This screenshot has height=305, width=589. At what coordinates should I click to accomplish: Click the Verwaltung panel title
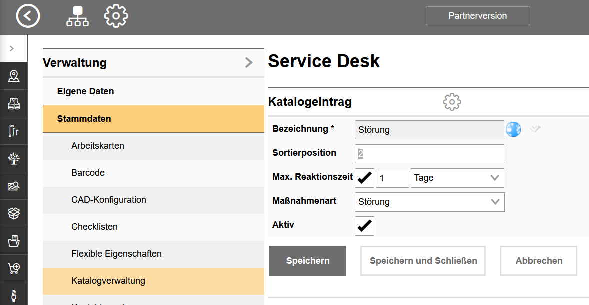coord(75,62)
